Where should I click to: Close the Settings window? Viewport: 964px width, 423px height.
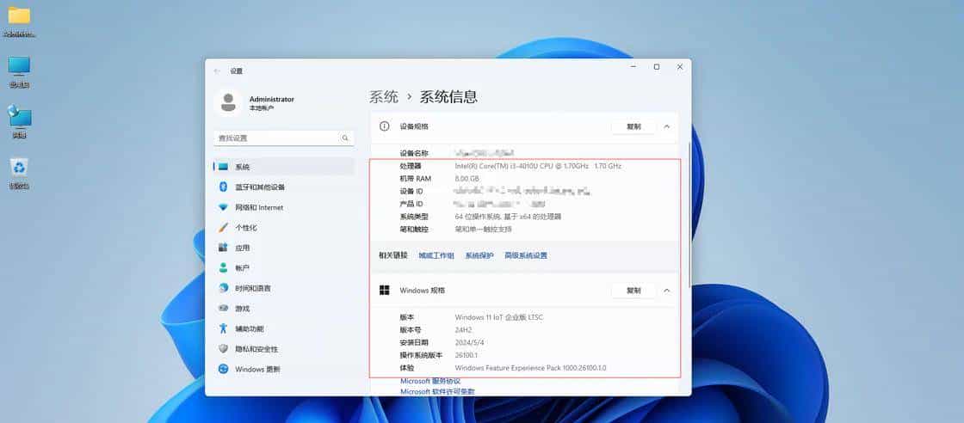(679, 67)
